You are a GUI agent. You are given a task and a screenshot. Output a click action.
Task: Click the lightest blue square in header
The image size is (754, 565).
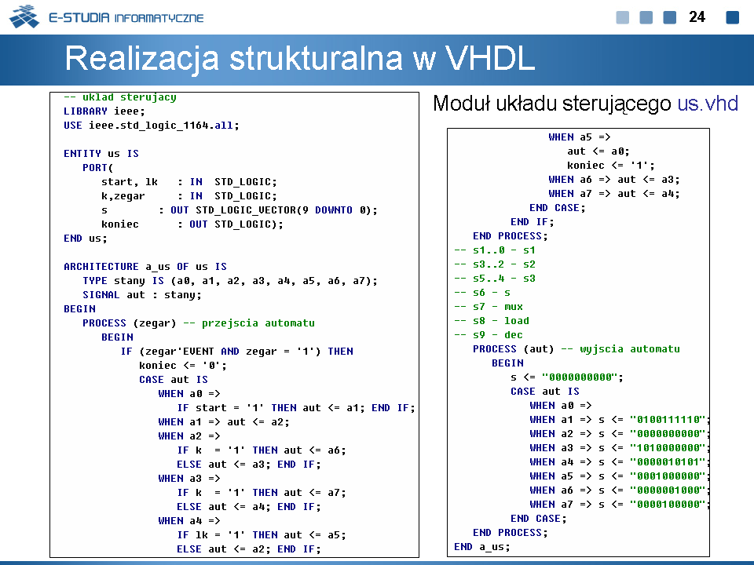click(x=622, y=17)
